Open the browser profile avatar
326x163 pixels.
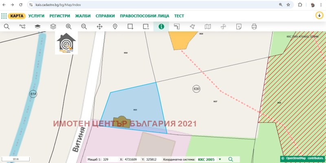coord(313,5)
